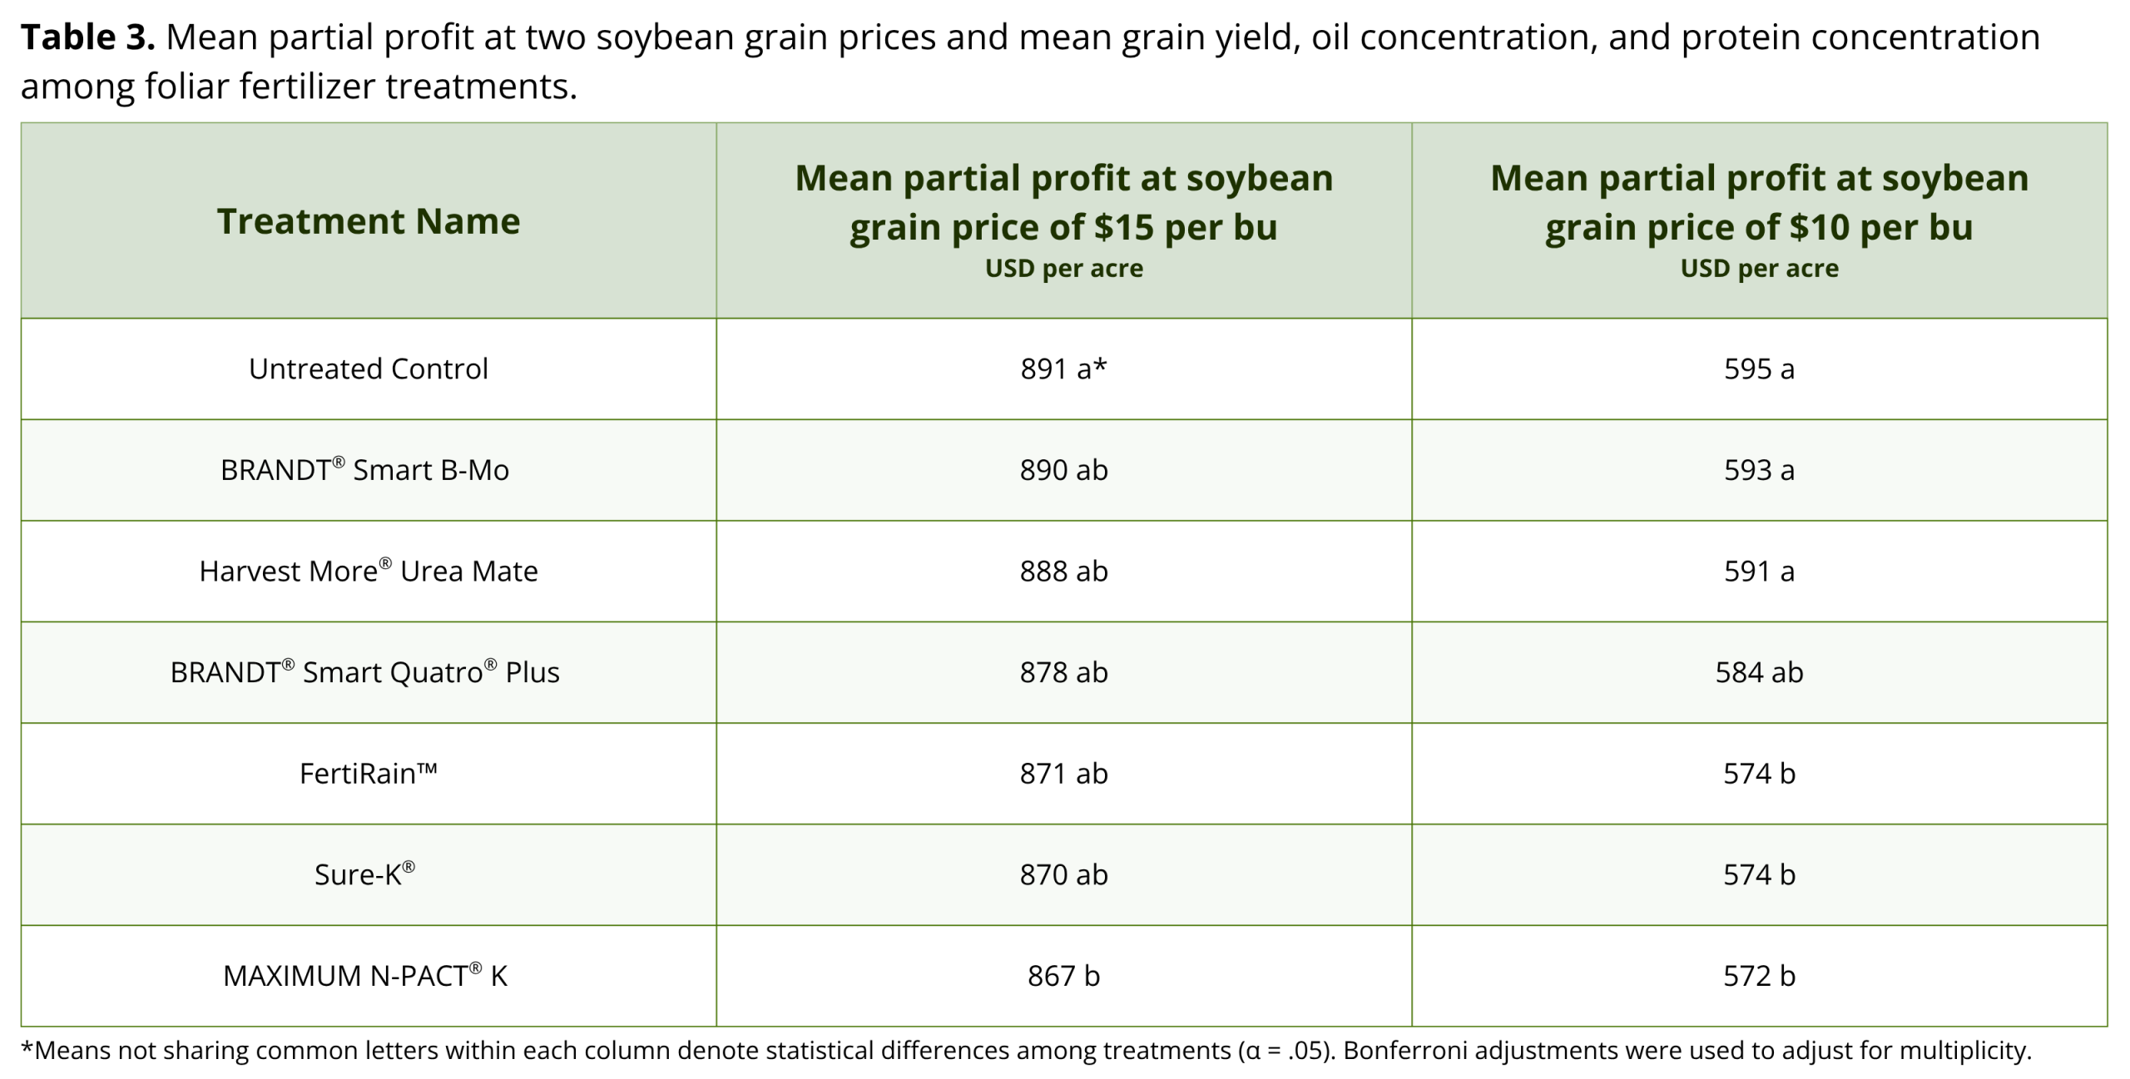Click the Treatment Name column header
The height and width of the screenshot is (1079, 2130).
click(x=368, y=221)
